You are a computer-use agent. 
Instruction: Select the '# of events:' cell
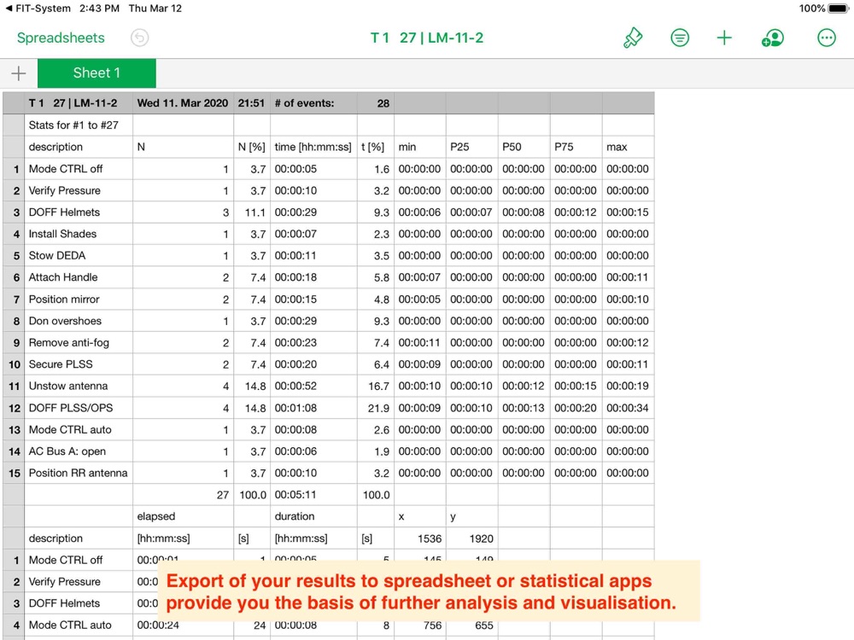click(313, 103)
